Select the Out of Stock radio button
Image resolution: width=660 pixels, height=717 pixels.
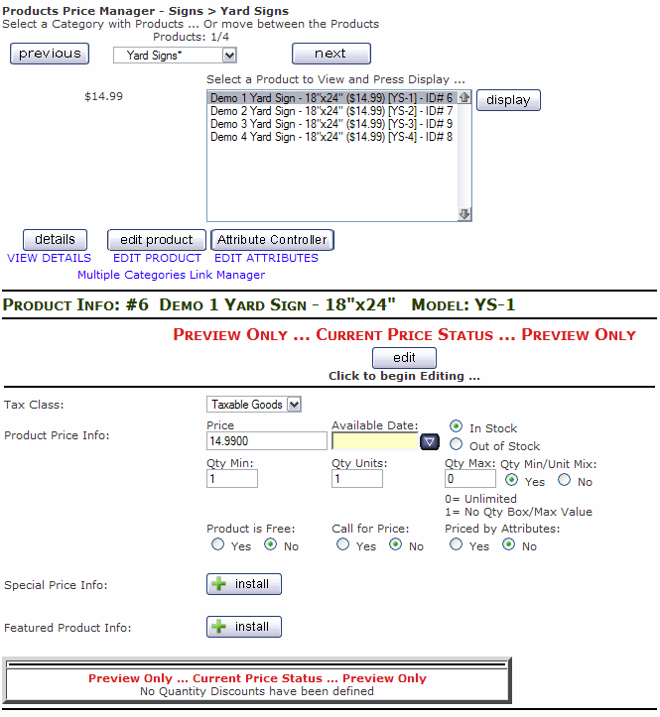456,444
